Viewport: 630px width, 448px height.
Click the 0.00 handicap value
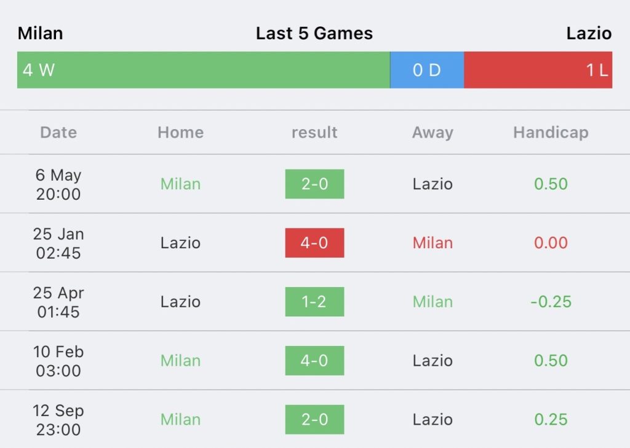pos(551,243)
